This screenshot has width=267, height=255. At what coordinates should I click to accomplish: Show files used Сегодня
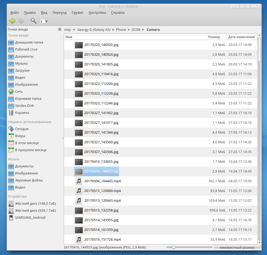tap(18, 129)
